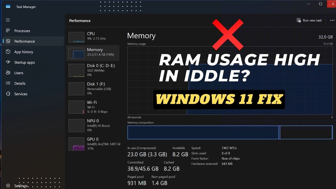Click the 60 seconds graph label
The image size is (336, 189).
134,117
